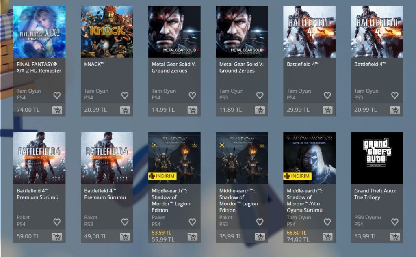Image resolution: width=416 pixels, height=257 pixels.
Task: Add 35,99 TL Shadow of Mordor Legion to cart
Action: click(260, 237)
